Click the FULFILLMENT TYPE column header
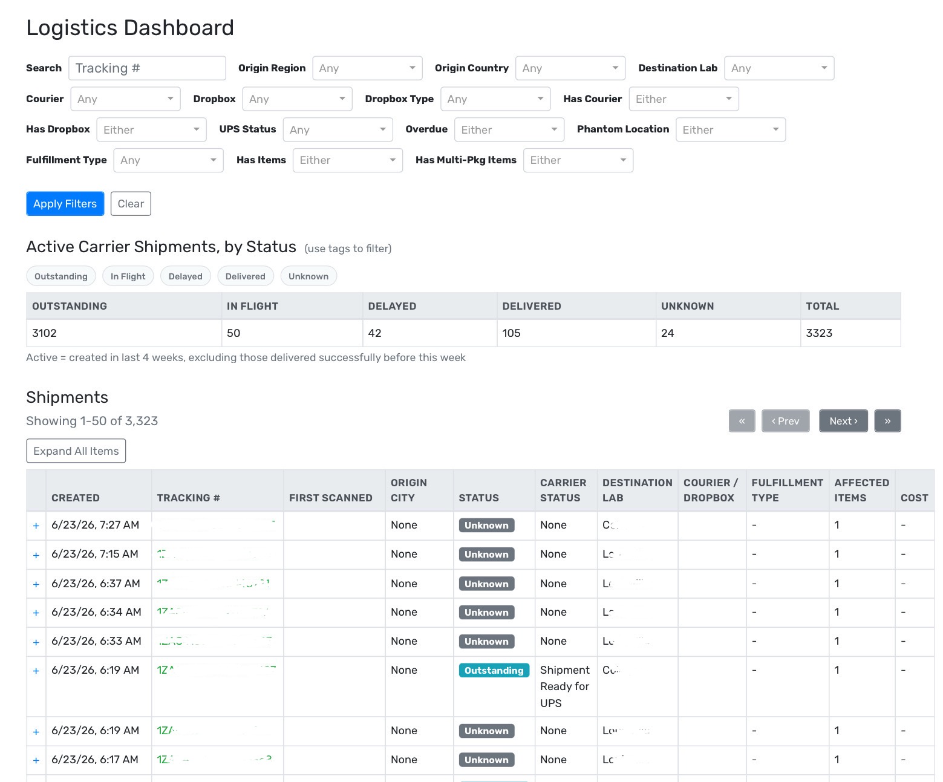 tap(788, 490)
